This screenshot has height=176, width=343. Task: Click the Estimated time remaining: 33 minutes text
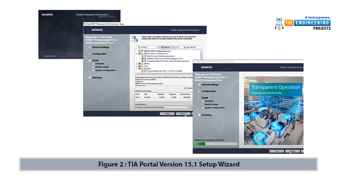point(209,140)
